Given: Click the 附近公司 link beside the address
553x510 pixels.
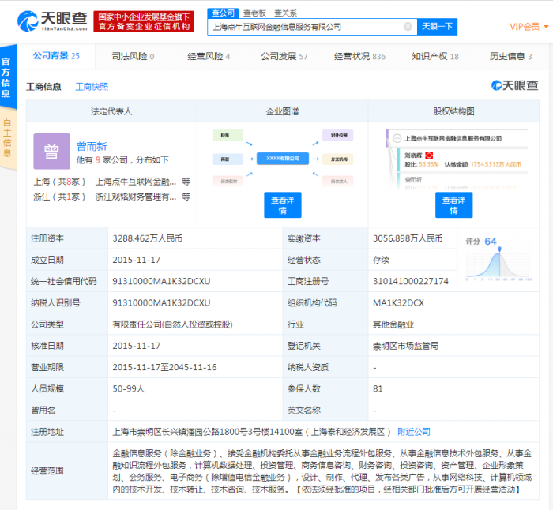Looking at the screenshot, I should [414, 432].
